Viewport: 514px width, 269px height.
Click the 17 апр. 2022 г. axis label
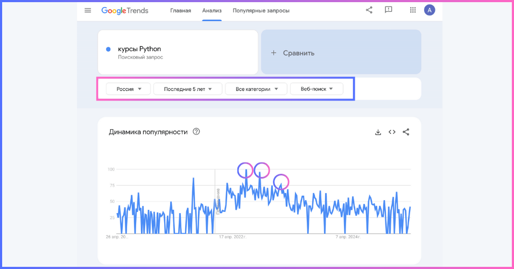(x=233, y=237)
